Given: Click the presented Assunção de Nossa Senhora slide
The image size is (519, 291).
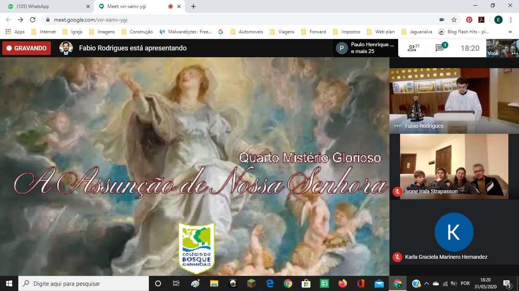Looking at the screenshot, I should click(x=195, y=166).
